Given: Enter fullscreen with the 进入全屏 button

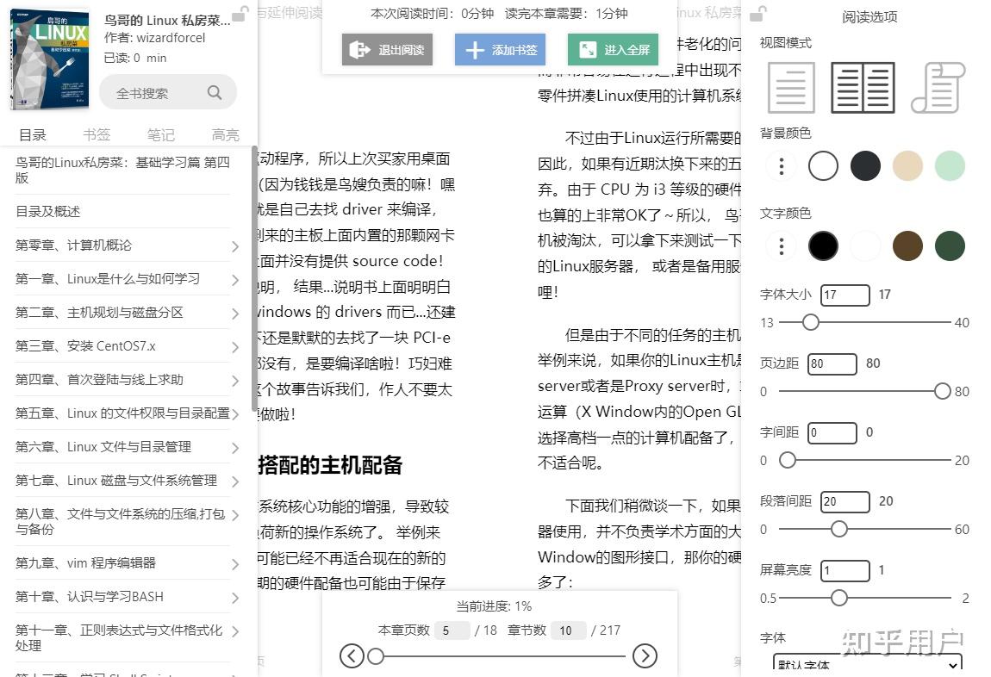Looking at the screenshot, I should (x=613, y=49).
